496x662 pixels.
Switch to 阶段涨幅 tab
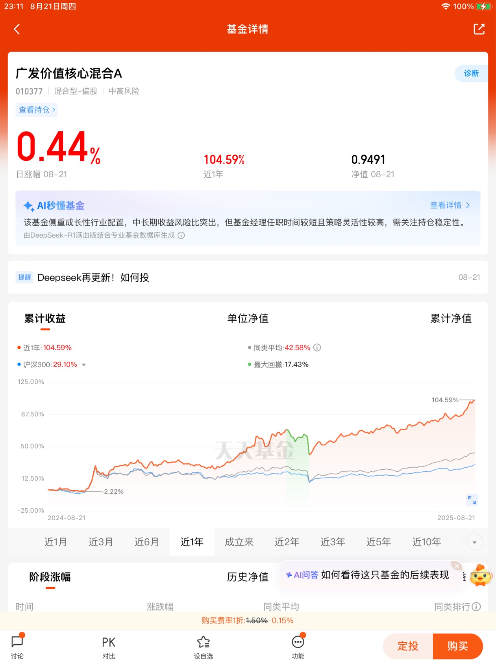[50, 577]
